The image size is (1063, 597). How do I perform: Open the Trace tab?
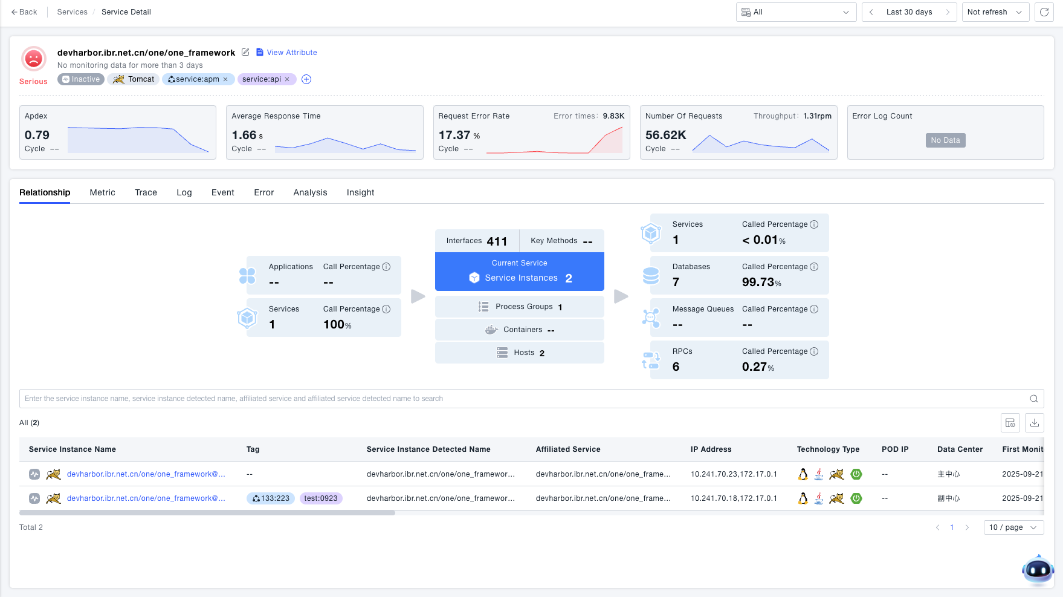point(146,192)
